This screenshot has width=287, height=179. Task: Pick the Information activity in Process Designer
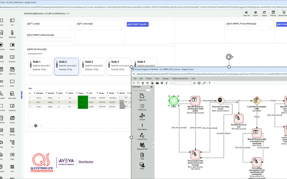tap(142, 127)
